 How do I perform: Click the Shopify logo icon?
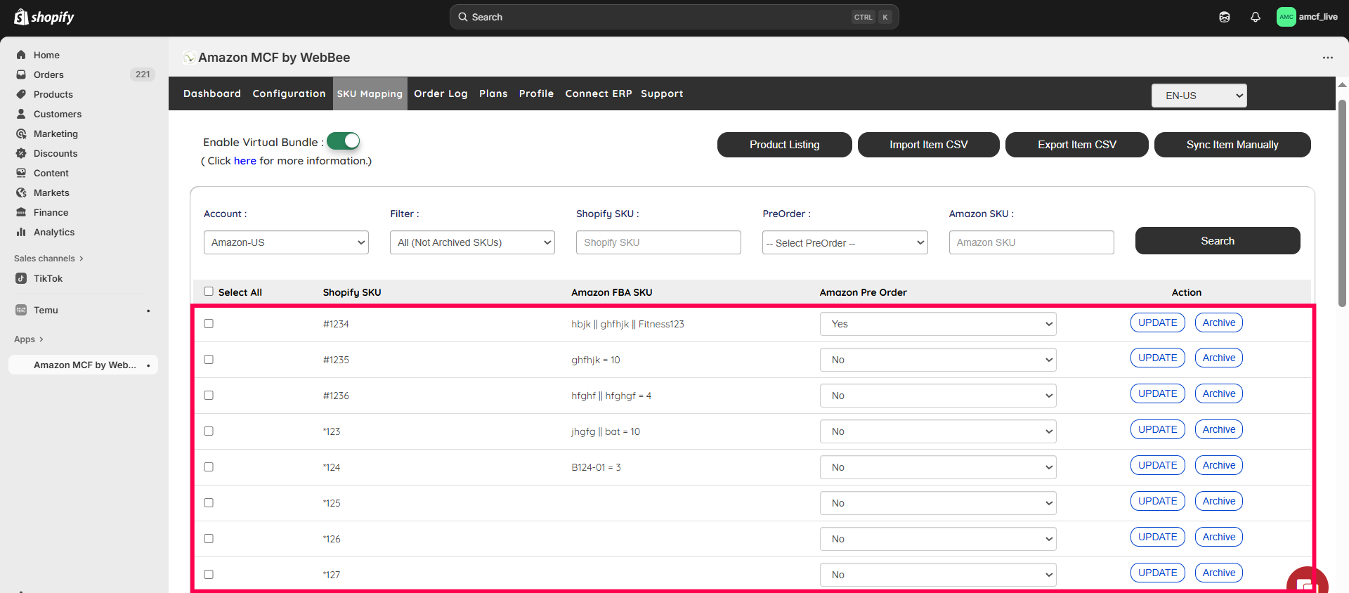pyautogui.click(x=21, y=17)
